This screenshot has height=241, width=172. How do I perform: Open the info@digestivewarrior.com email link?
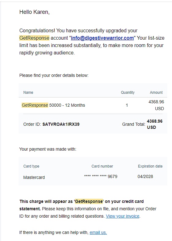pyautogui.click(x=102, y=38)
